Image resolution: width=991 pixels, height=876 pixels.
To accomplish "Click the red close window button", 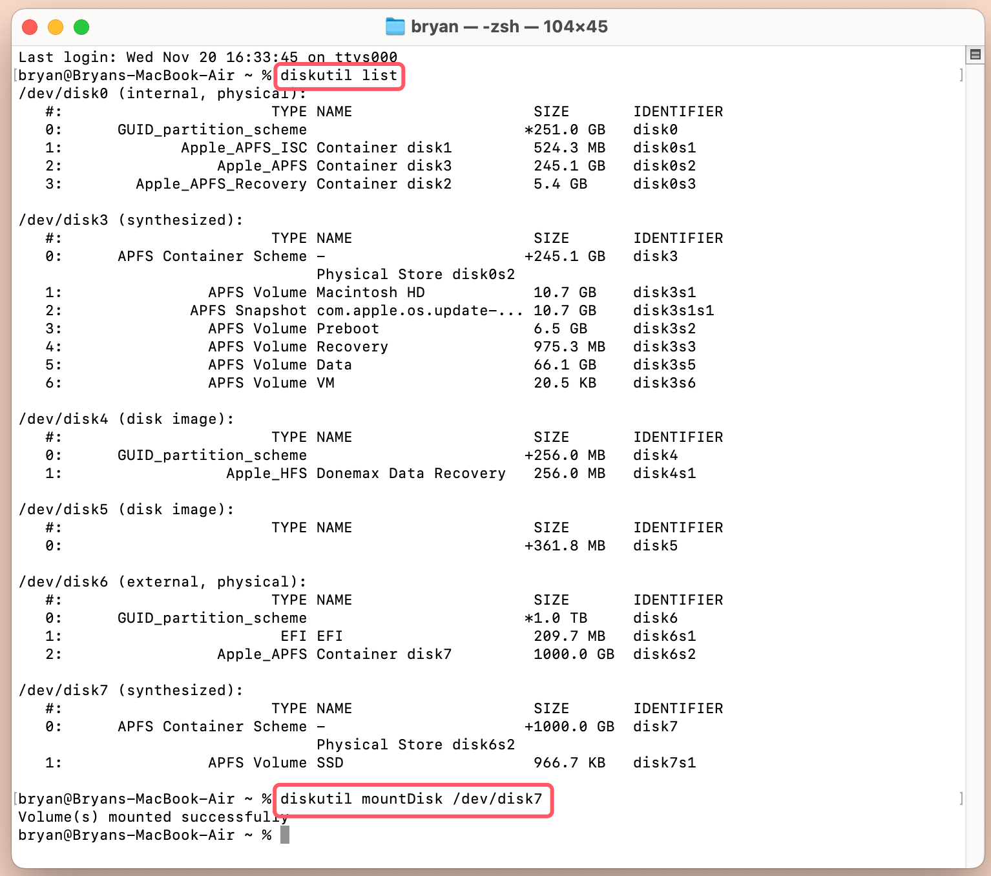I will (30, 27).
